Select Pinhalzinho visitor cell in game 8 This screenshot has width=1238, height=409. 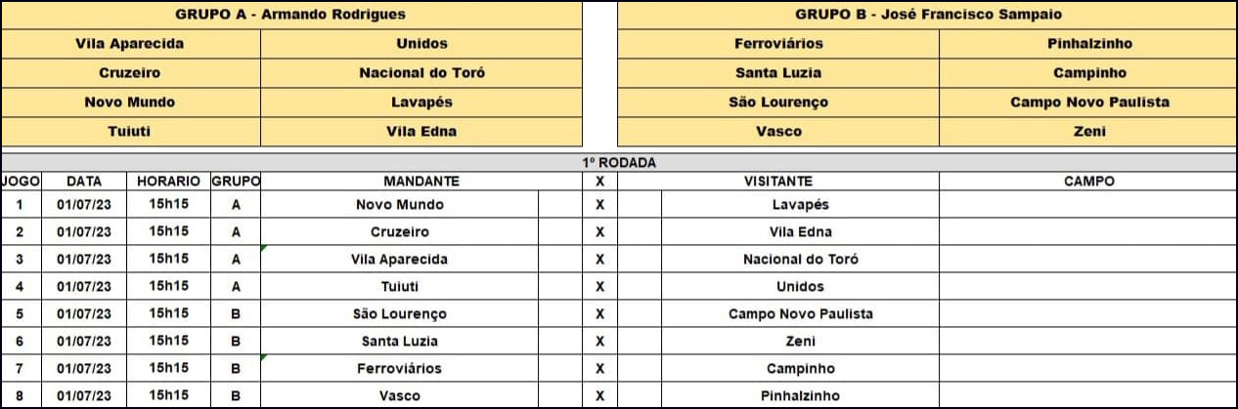coord(800,396)
